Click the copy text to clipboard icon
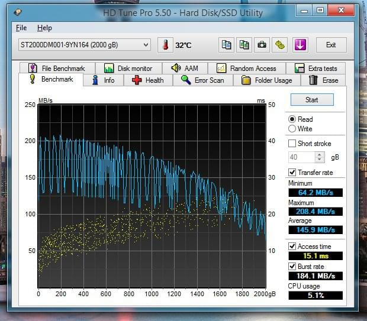Viewport: 367px width, 321px height. [226, 45]
